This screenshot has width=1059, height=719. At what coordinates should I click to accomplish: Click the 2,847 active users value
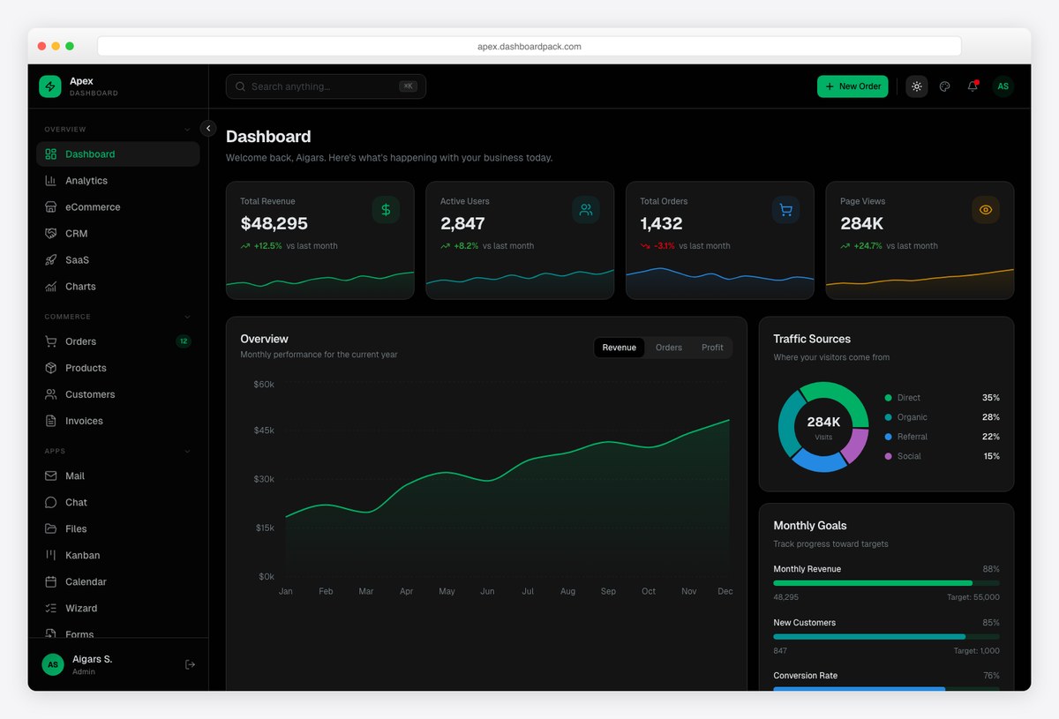462,224
